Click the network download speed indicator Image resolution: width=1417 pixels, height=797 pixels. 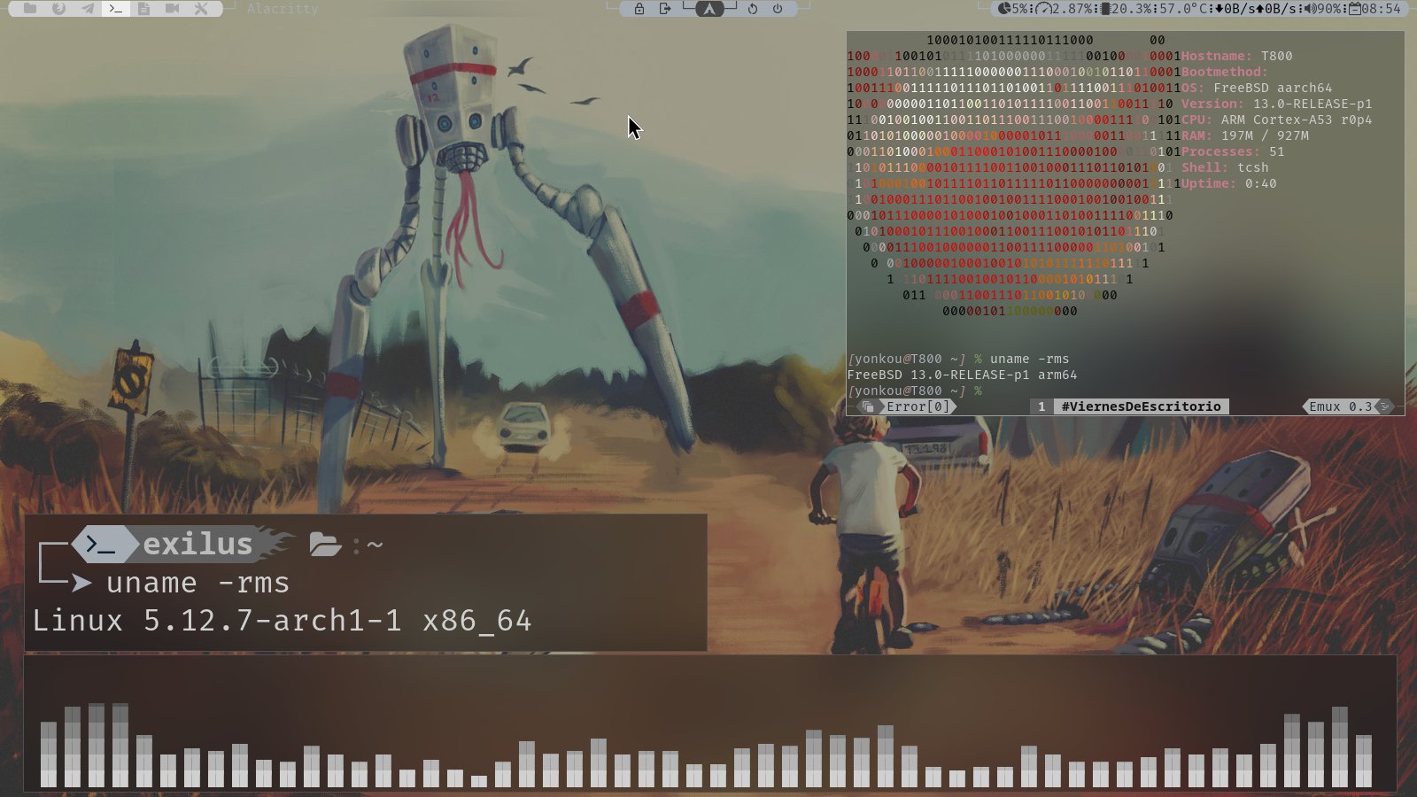click(1233, 9)
